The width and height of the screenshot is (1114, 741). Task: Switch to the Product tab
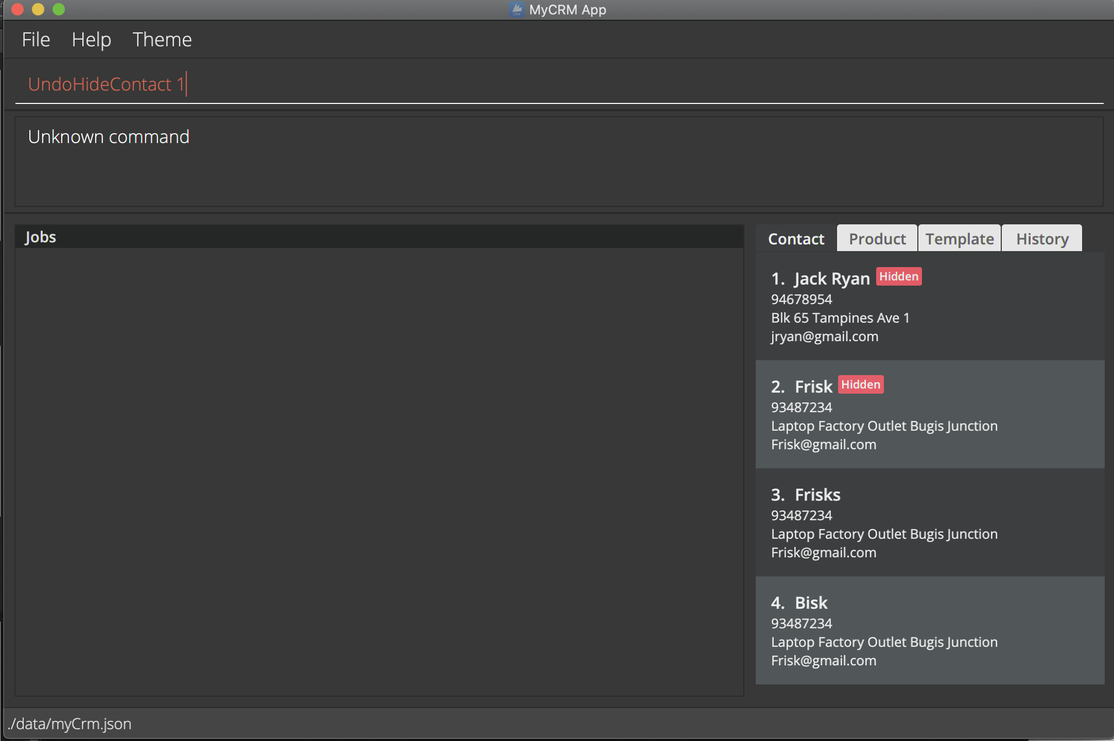(877, 239)
